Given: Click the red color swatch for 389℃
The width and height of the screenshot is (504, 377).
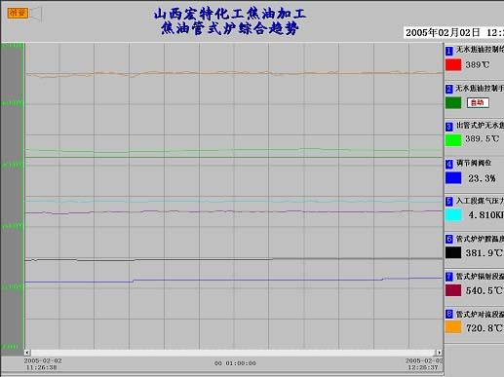Looking at the screenshot, I should click(453, 64).
